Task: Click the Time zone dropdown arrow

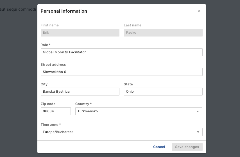Action: 198,132
